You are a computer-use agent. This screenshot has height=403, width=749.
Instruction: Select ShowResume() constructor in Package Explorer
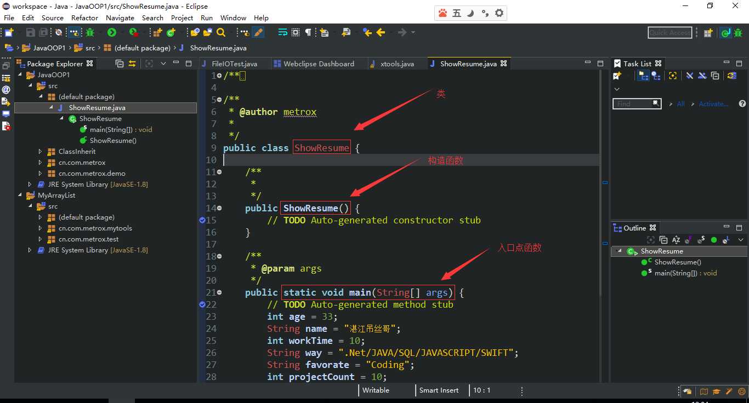coord(113,141)
